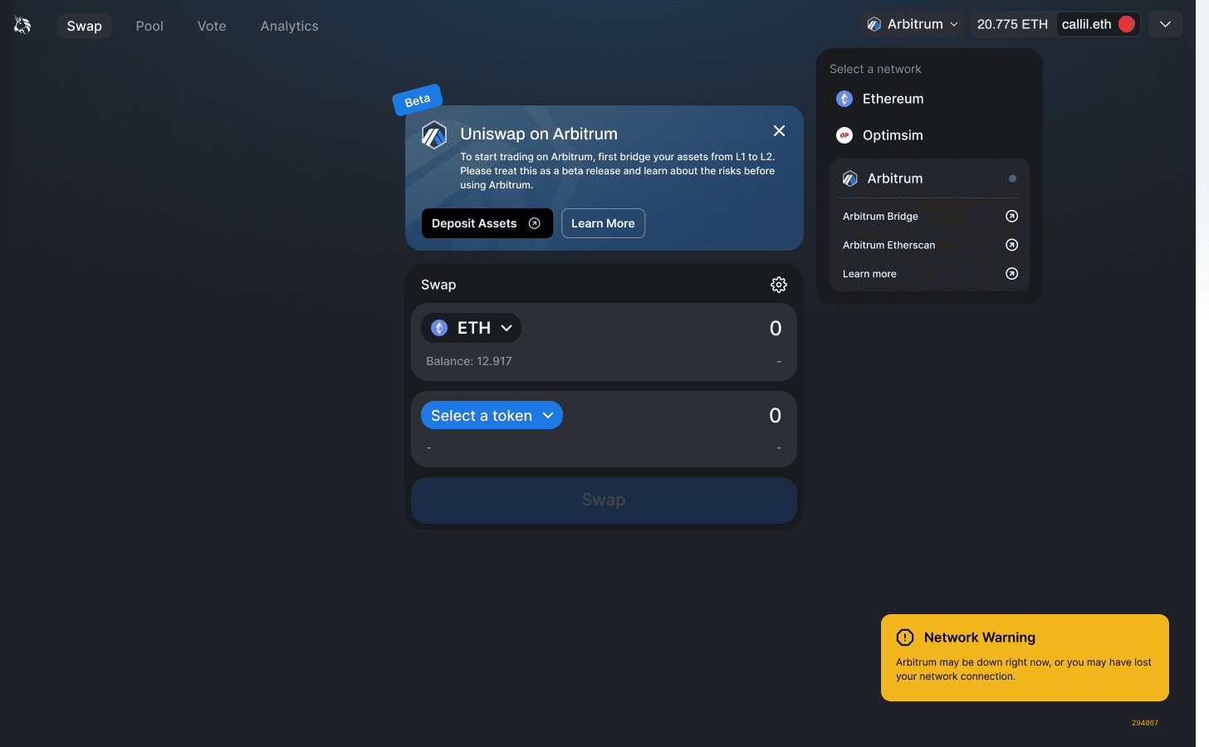This screenshot has height=747, width=1209.
Task: Open the ETH token selector dropdown
Action: (472, 328)
